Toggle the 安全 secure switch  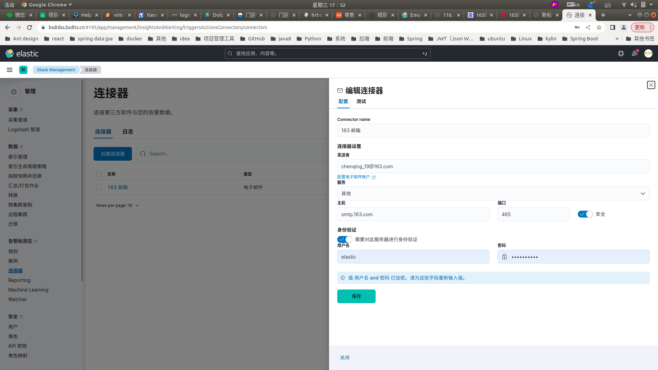[x=585, y=214]
